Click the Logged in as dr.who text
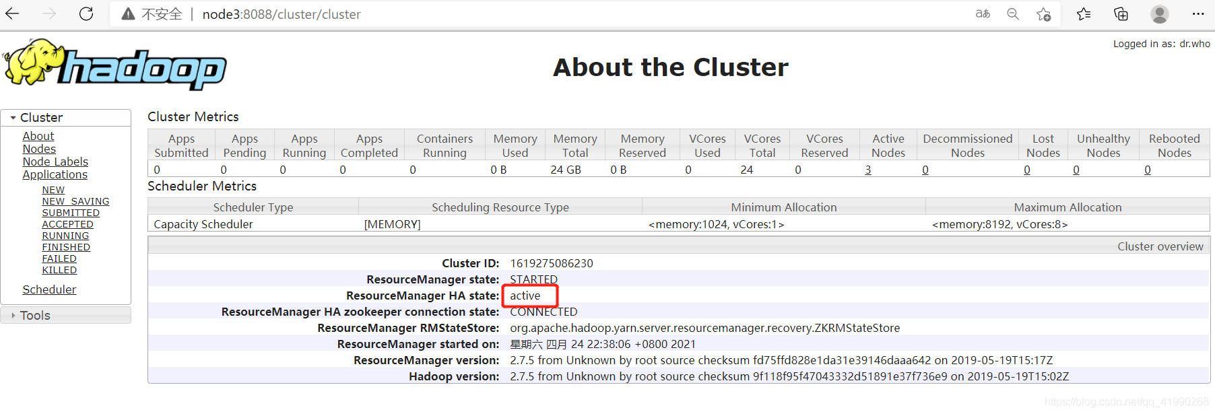1215x414 pixels. pos(1162,44)
